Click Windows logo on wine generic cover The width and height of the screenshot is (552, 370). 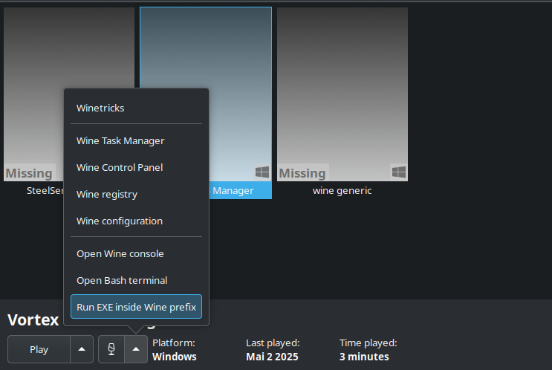(x=399, y=172)
